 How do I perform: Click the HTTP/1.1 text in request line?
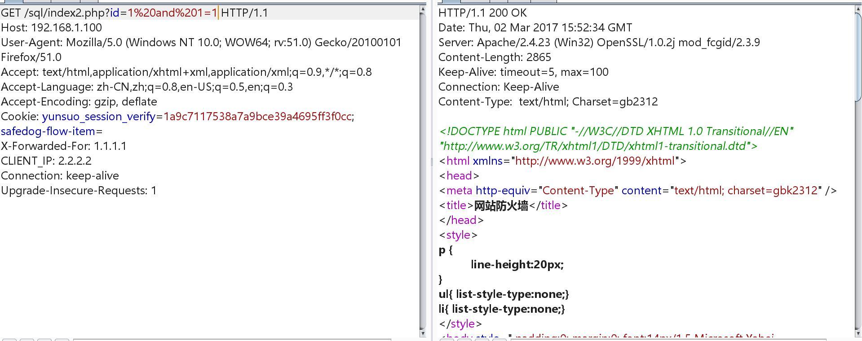click(244, 13)
